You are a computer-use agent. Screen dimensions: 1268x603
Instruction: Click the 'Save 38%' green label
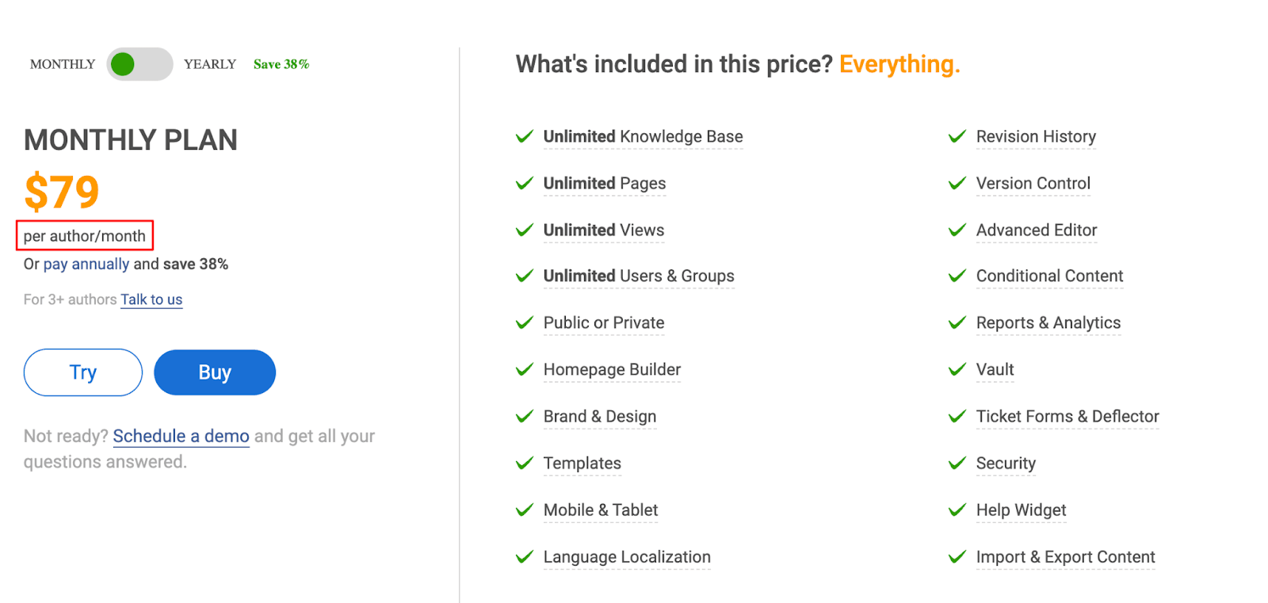pyautogui.click(x=281, y=64)
